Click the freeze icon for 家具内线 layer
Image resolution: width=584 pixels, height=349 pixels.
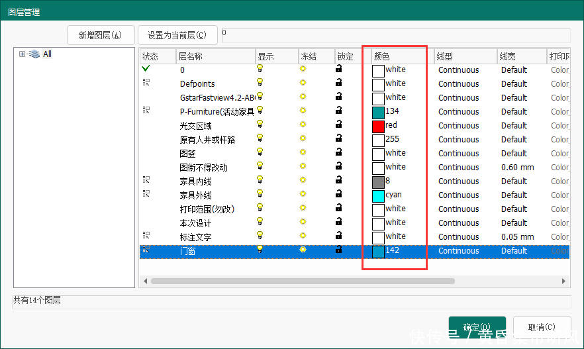click(303, 179)
